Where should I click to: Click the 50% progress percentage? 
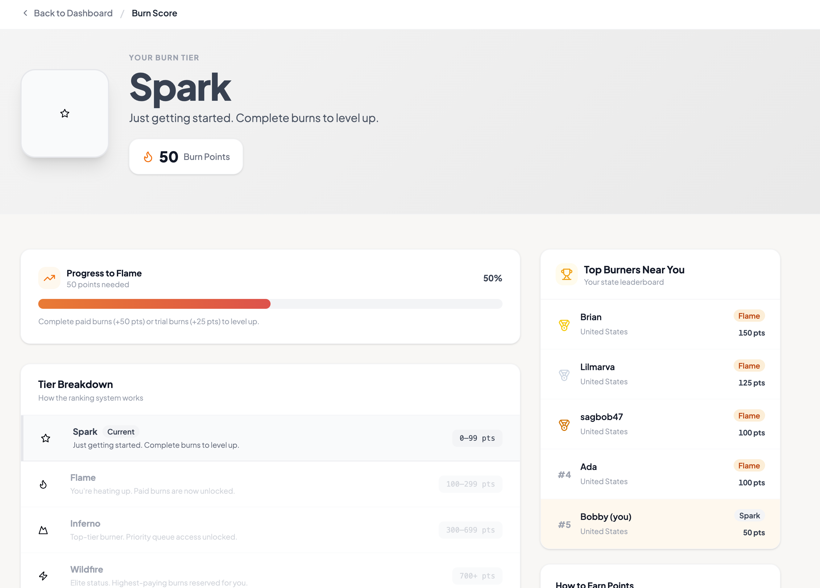click(492, 278)
